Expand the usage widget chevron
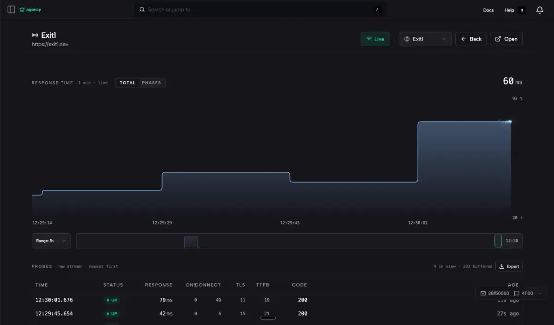Screen dimensions: 554x325 pos(540,293)
